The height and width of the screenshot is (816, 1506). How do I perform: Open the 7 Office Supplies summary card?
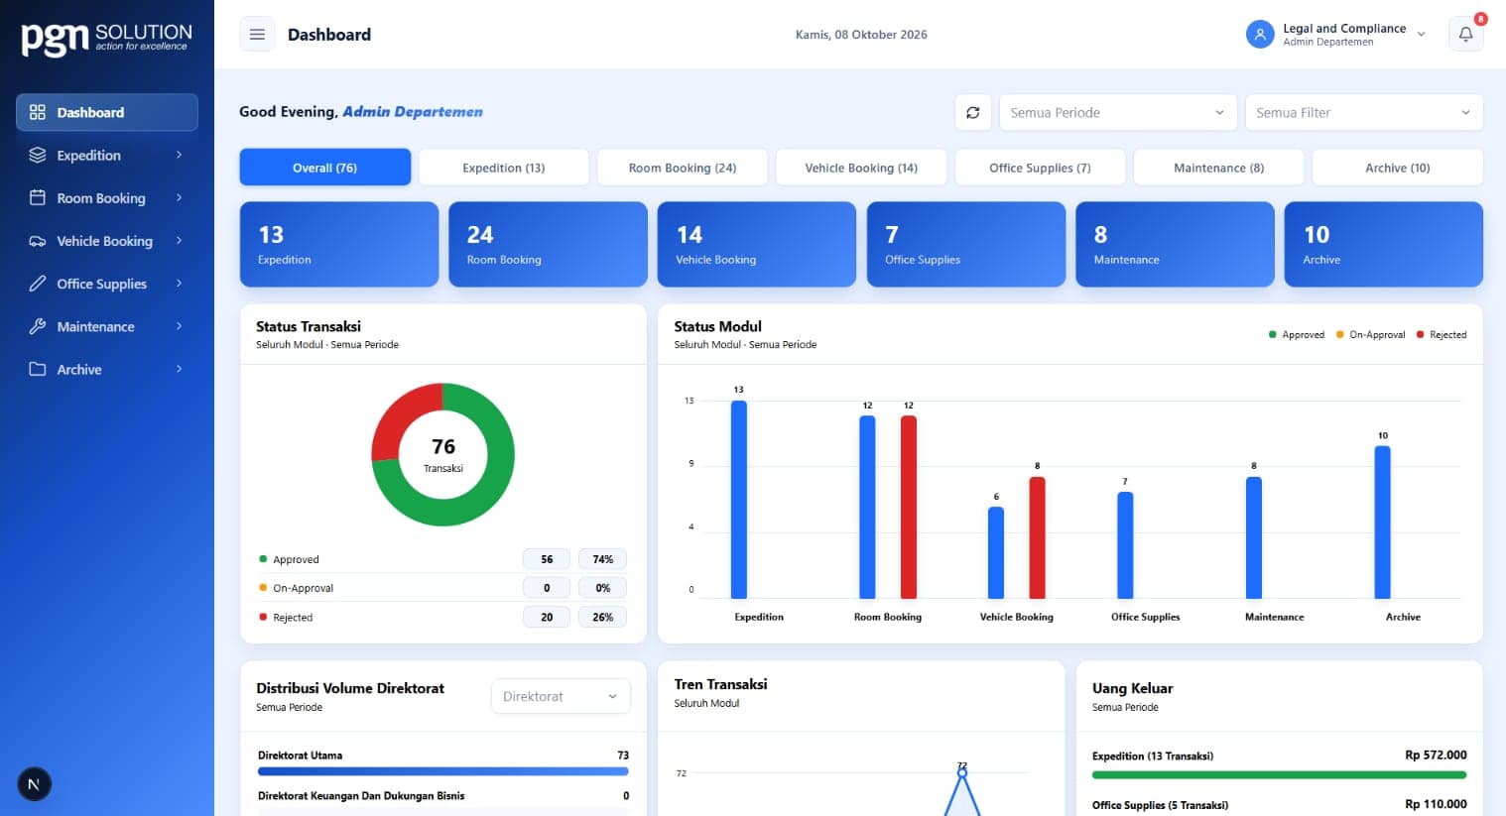pyautogui.click(x=966, y=245)
